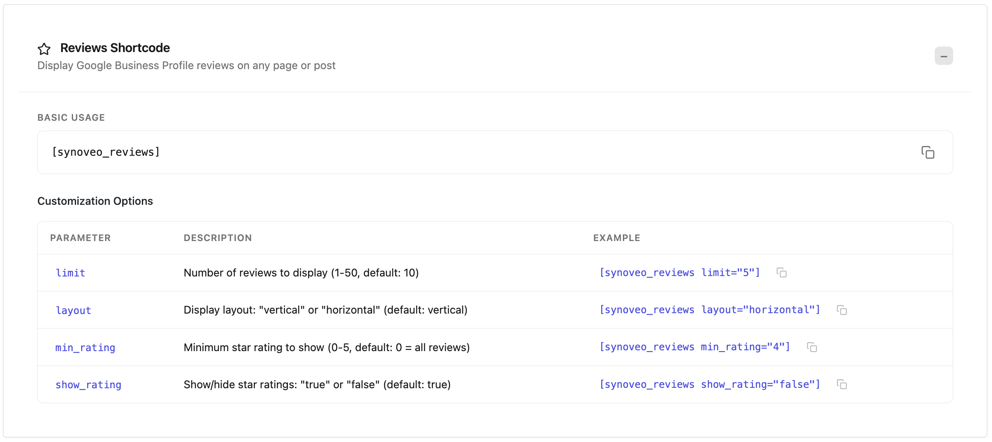
Task: Click the Reviews Shortcode heading
Action: [115, 48]
